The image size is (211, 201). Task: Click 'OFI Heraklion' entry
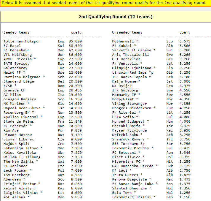(x=126, y=59)
